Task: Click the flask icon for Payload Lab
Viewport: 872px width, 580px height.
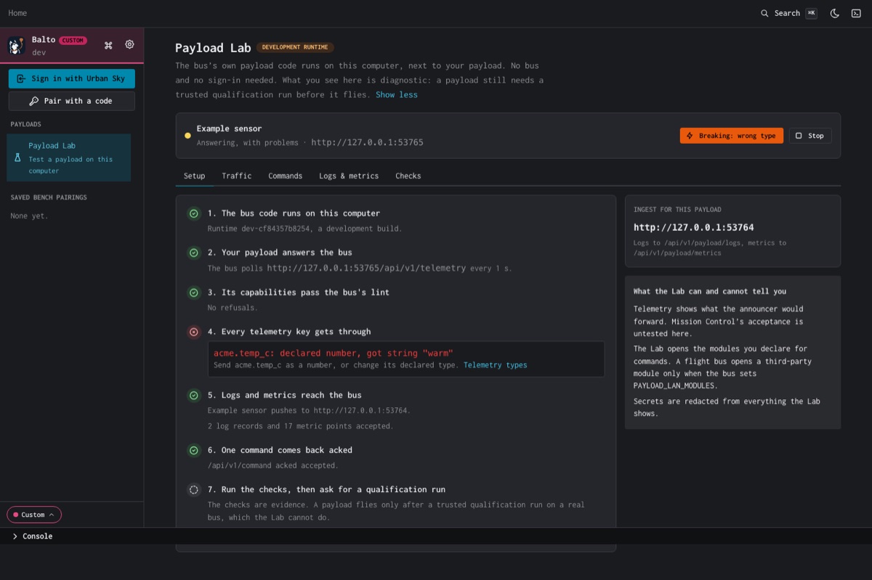Action: coord(18,158)
